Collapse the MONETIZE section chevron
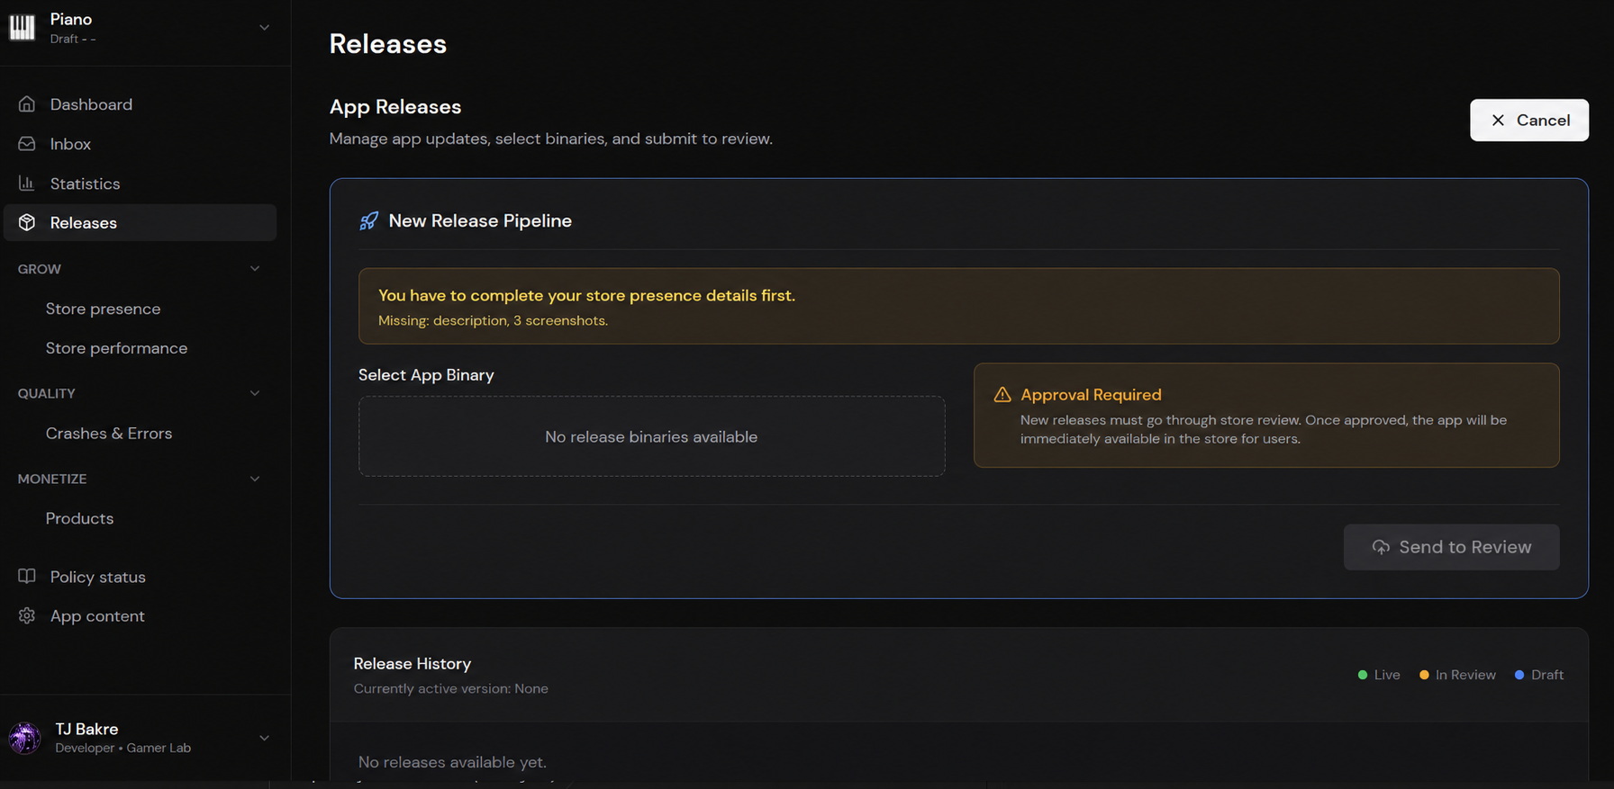This screenshot has width=1614, height=789. coord(255,479)
